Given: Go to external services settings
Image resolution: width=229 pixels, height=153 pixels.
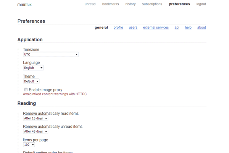Looking at the screenshot, I should point(156,28).
